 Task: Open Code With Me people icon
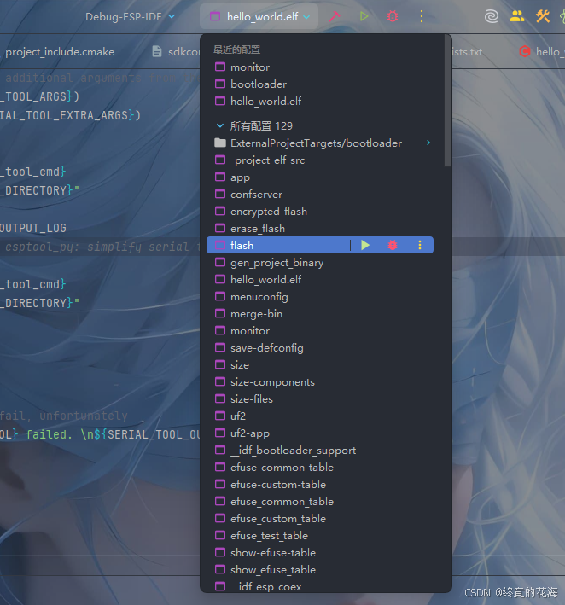click(x=517, y=16)
